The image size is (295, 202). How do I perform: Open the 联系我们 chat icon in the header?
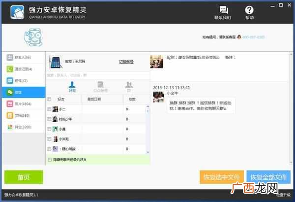(x=223, y=10)
